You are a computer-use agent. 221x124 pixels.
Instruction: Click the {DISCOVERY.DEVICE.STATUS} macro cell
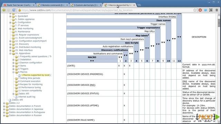92,93
